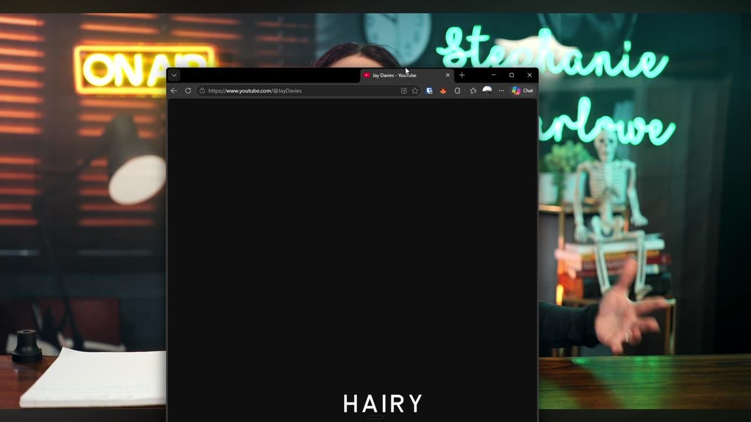Open the browser profile avatar

[487, 90]
